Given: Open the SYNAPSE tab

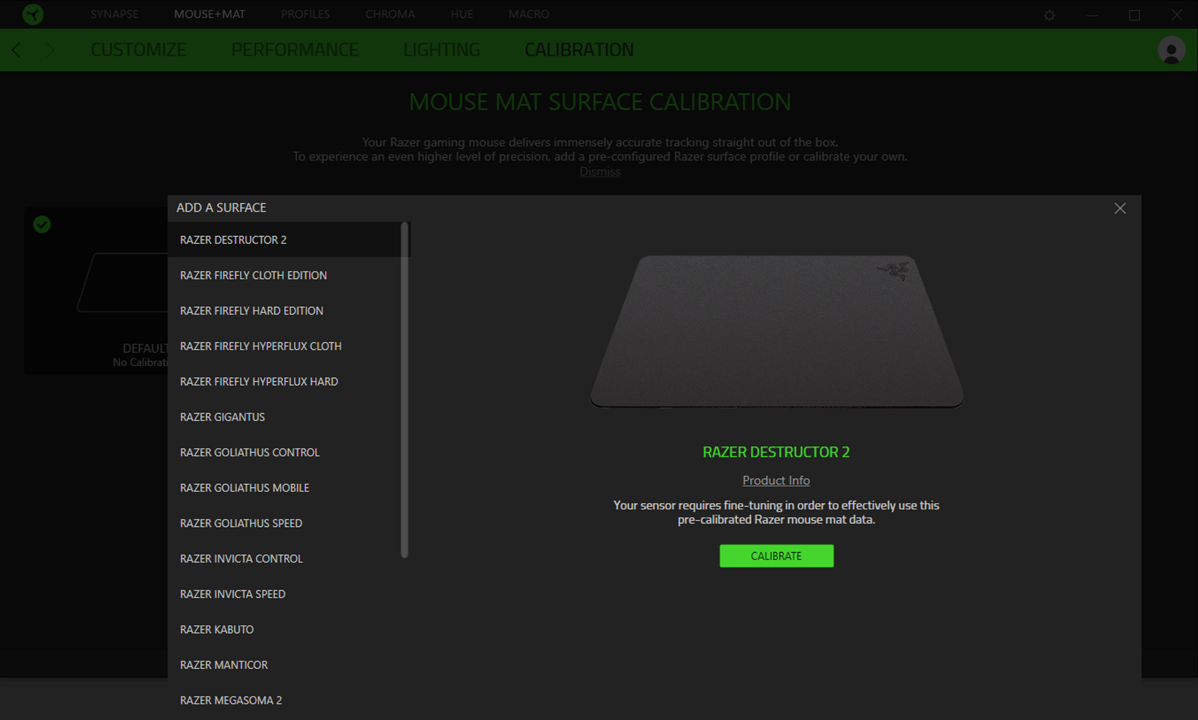Looking at the screenshot, I should tap(114, 14).
